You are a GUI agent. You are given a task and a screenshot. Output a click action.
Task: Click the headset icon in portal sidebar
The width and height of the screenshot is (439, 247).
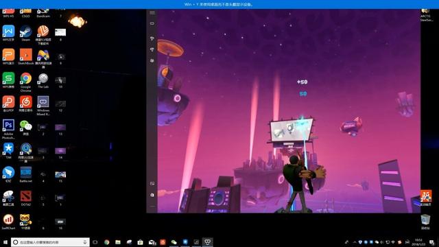(152, 23)
